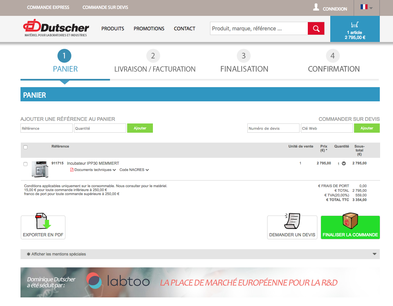Click the Sous-total column header
Viewport: 393px width, 306px height.
pyautogui.click(x=359, y=150)
